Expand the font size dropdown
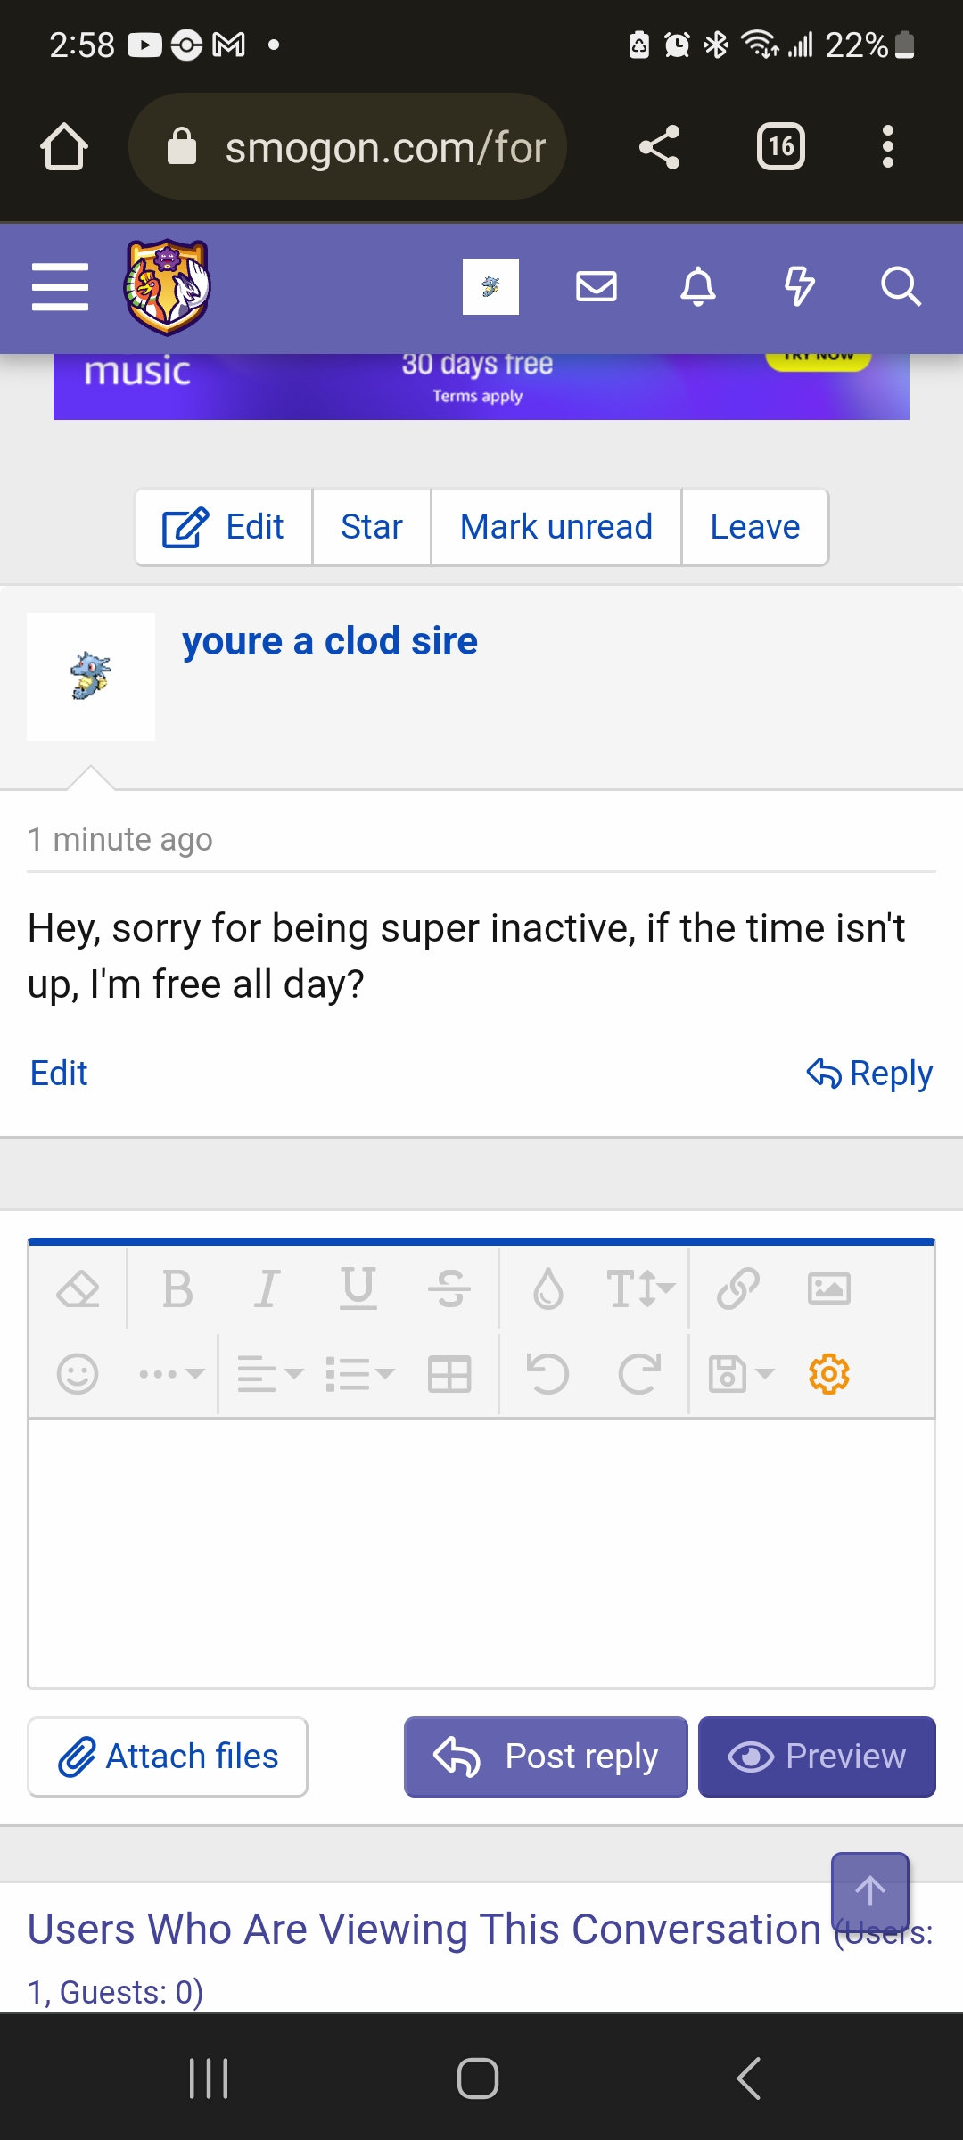Image resolution: width=963 pixels, height=2140 pixels. (x=640, y=1288)
